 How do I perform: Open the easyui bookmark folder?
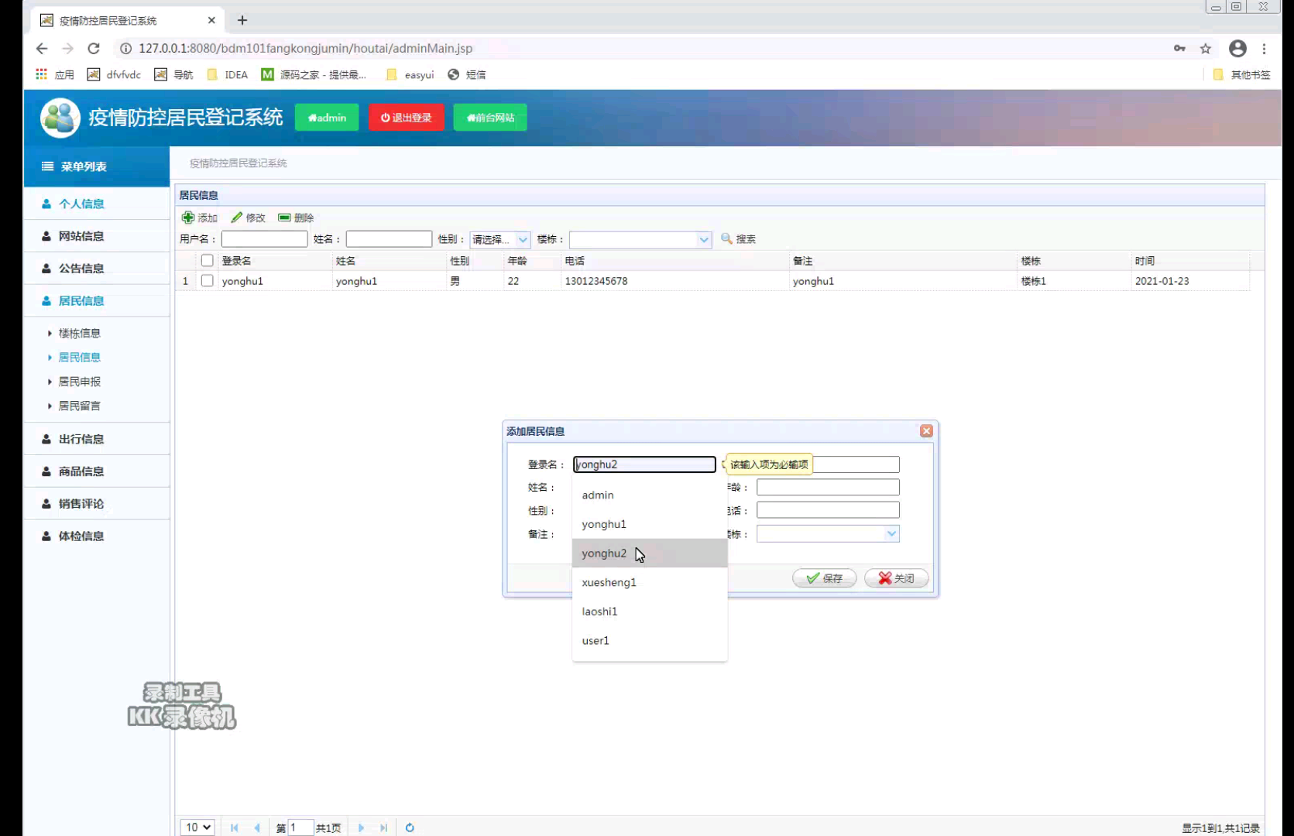coord(410,74)
